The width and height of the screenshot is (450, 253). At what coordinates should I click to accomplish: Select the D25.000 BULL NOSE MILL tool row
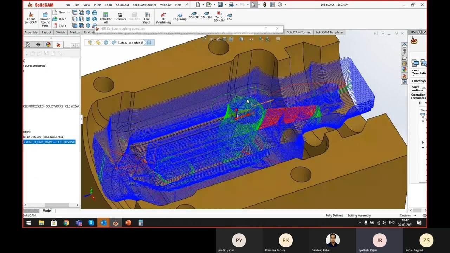[x=44, y=137]
